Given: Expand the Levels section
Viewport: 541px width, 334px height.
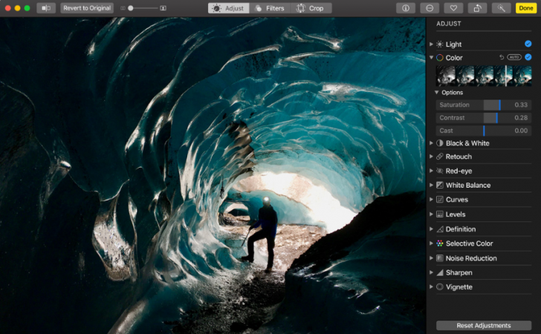Looking at the screenshot, I should 431,215.
